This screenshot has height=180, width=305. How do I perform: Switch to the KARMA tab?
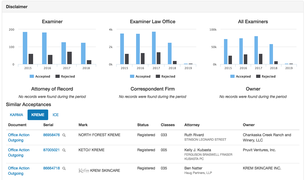pos(16,115)
